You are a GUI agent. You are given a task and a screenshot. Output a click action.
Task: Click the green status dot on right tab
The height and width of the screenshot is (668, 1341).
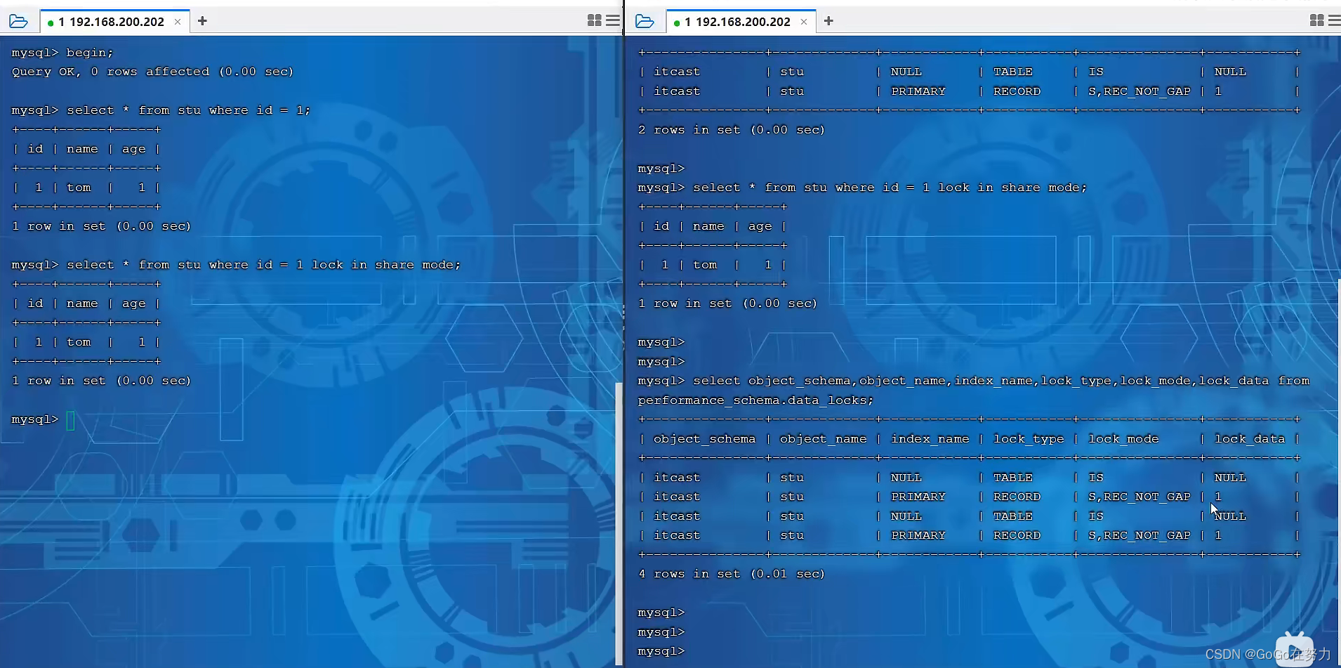click(x=676, y=23)
